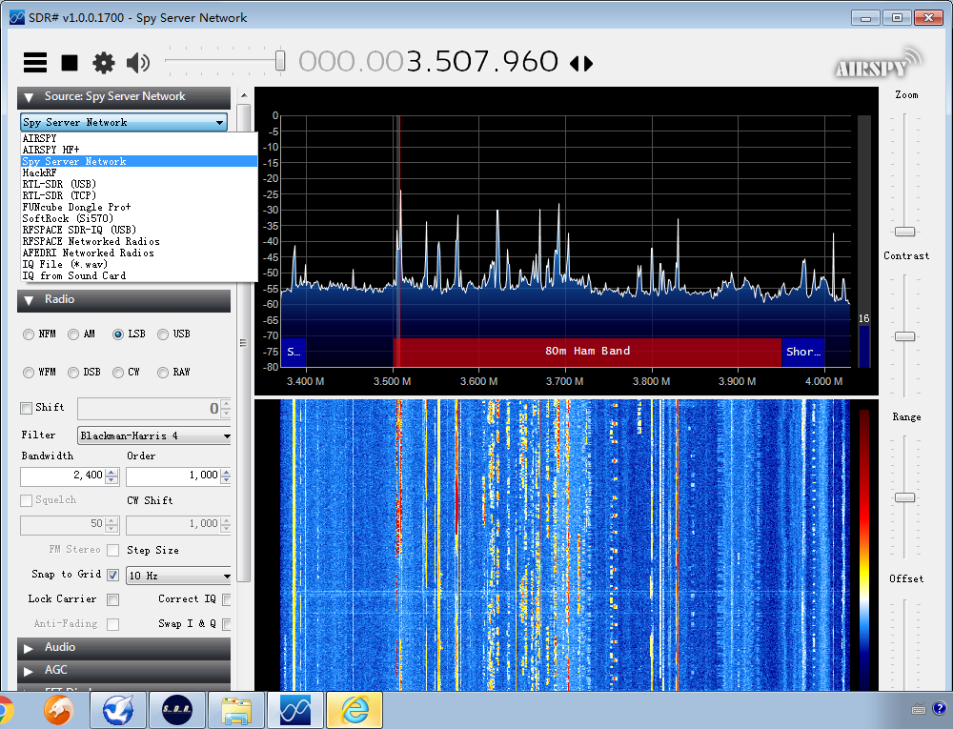This screenshot has height=729, width=953.
Task: Choose IQ File (*.wav) source
Action: tap(139, 264)
